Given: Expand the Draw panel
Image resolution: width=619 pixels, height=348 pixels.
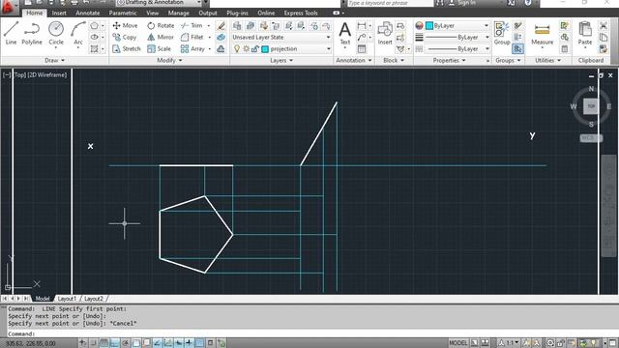Looking at the screenshot, I should [x=54, y=60].
